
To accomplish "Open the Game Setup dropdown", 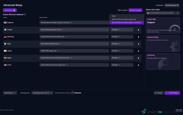I will 10,93.
